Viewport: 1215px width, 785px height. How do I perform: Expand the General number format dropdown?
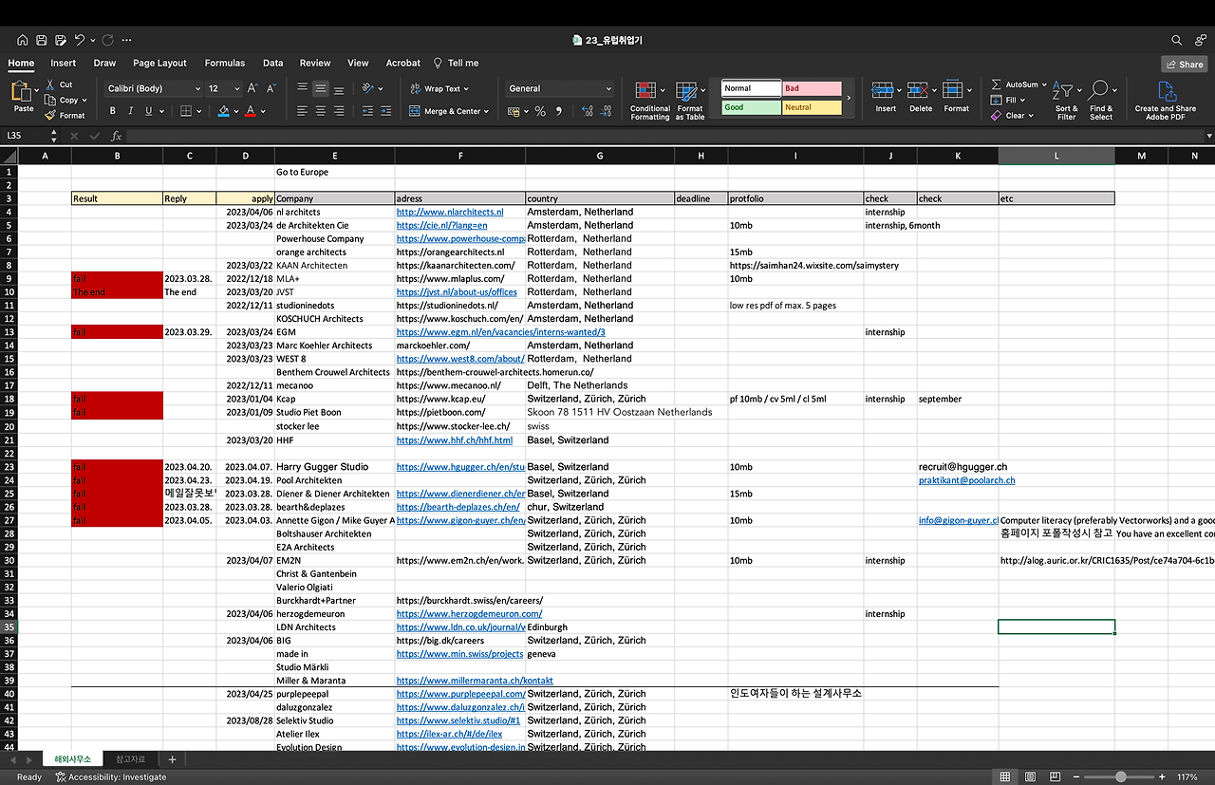pos(608,88)
